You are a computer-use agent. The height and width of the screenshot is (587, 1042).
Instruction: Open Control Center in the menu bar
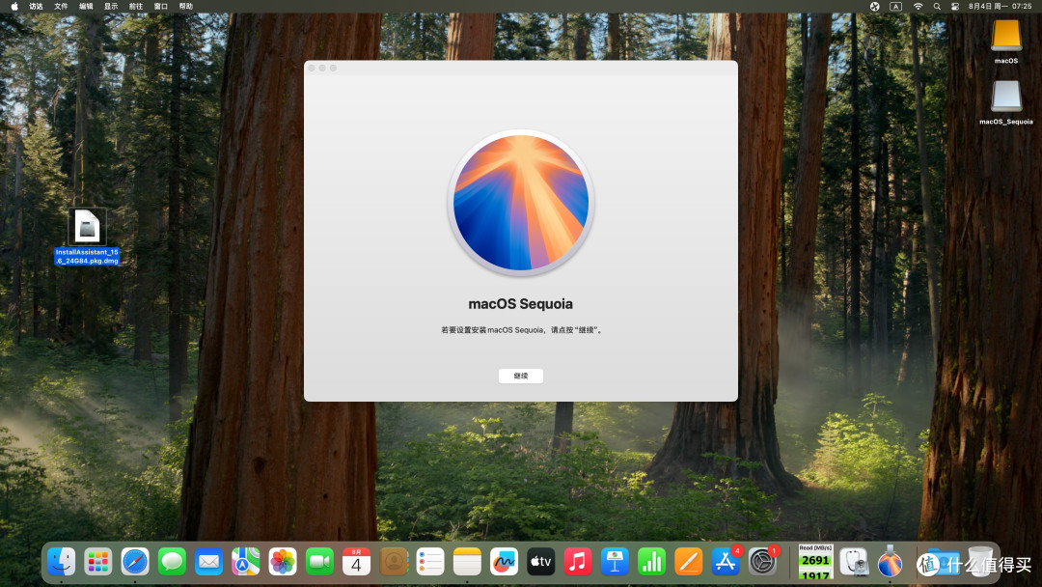point(955,6)
